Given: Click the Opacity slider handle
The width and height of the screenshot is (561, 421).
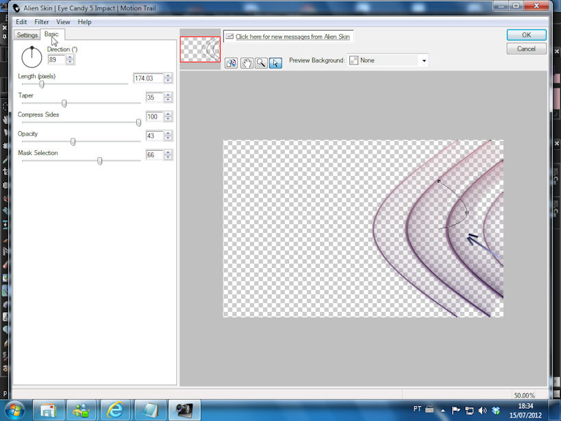Looking at the screenshot, I should point(73,142).
